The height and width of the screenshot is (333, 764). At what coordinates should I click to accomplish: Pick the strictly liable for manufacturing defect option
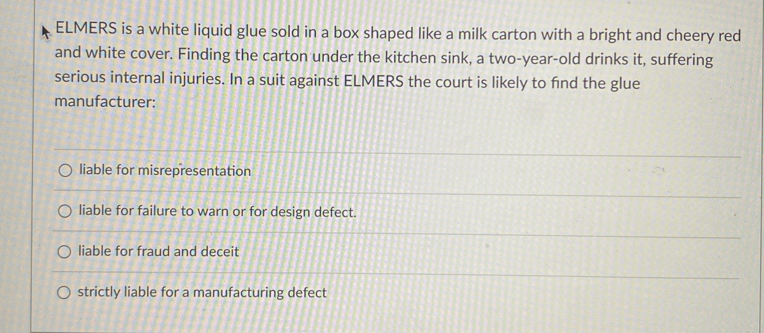(65, 292)
